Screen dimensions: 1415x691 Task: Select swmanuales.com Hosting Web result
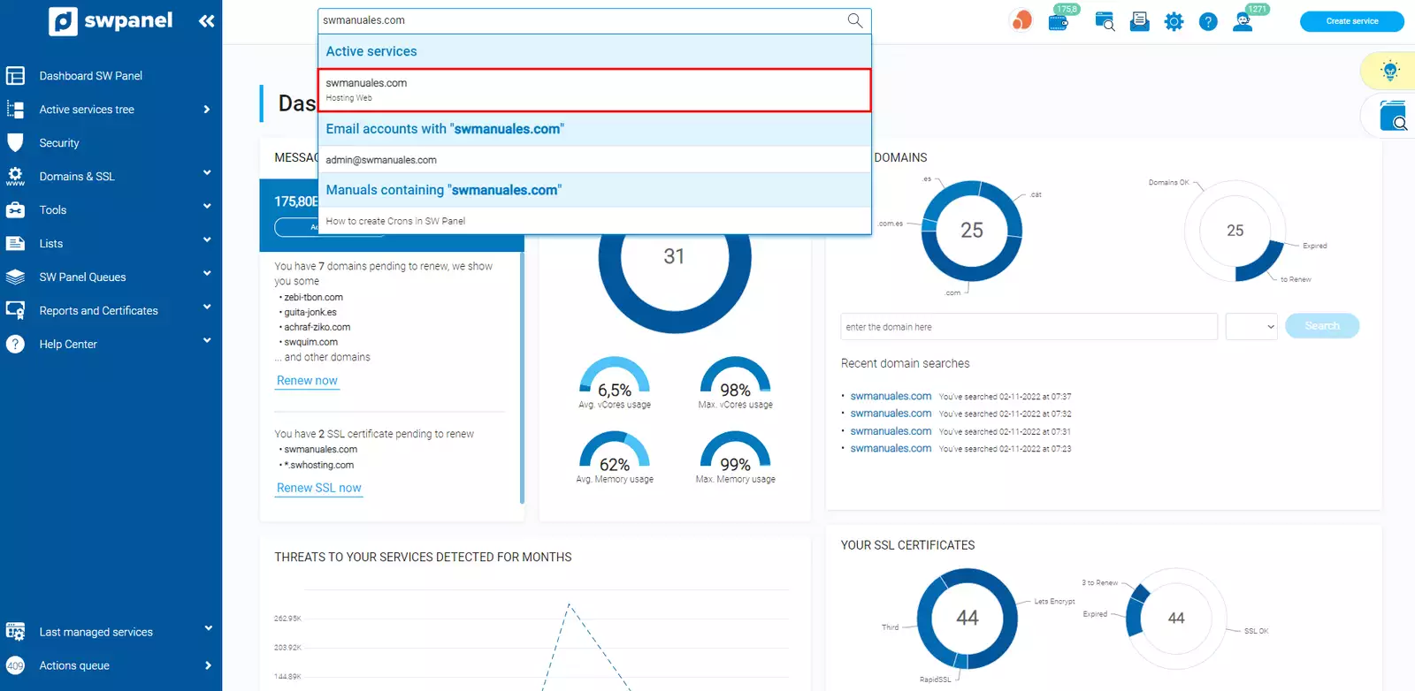pyautogui.click(x=594, y=90)
